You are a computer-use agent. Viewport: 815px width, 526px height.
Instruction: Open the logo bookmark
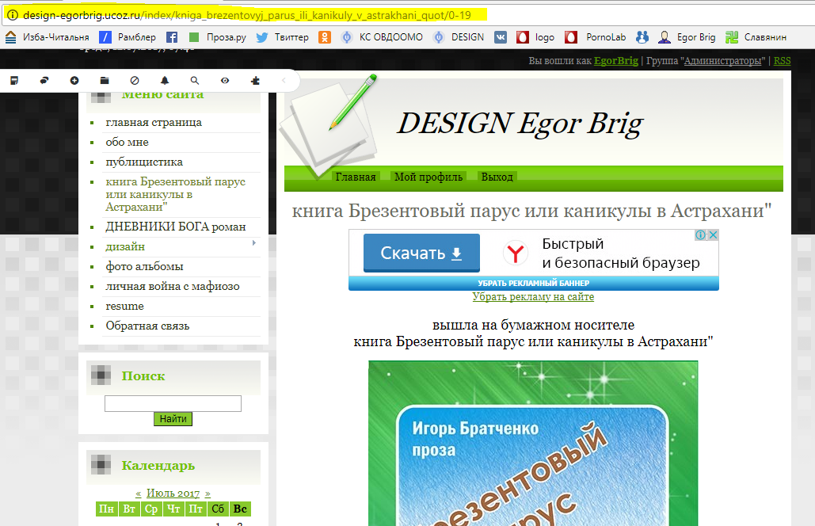pos(535,37)
